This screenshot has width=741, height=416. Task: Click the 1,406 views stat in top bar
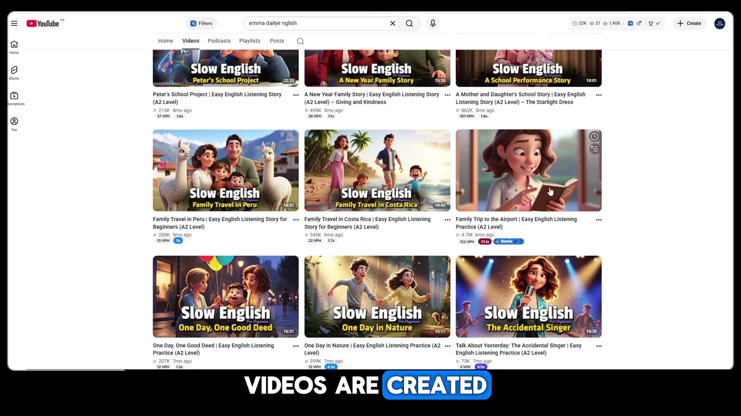pyautogui.click(x=612, y=23)
